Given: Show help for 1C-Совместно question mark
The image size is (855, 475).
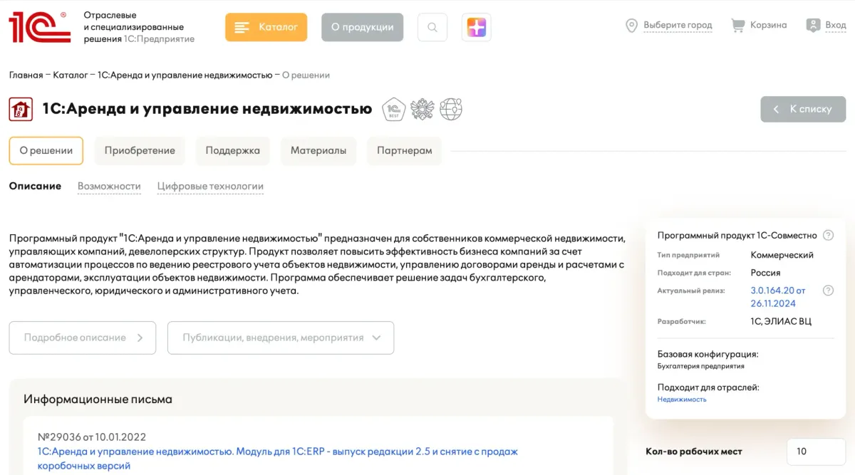Looking at the screenshot, I should tap(828, 236).
